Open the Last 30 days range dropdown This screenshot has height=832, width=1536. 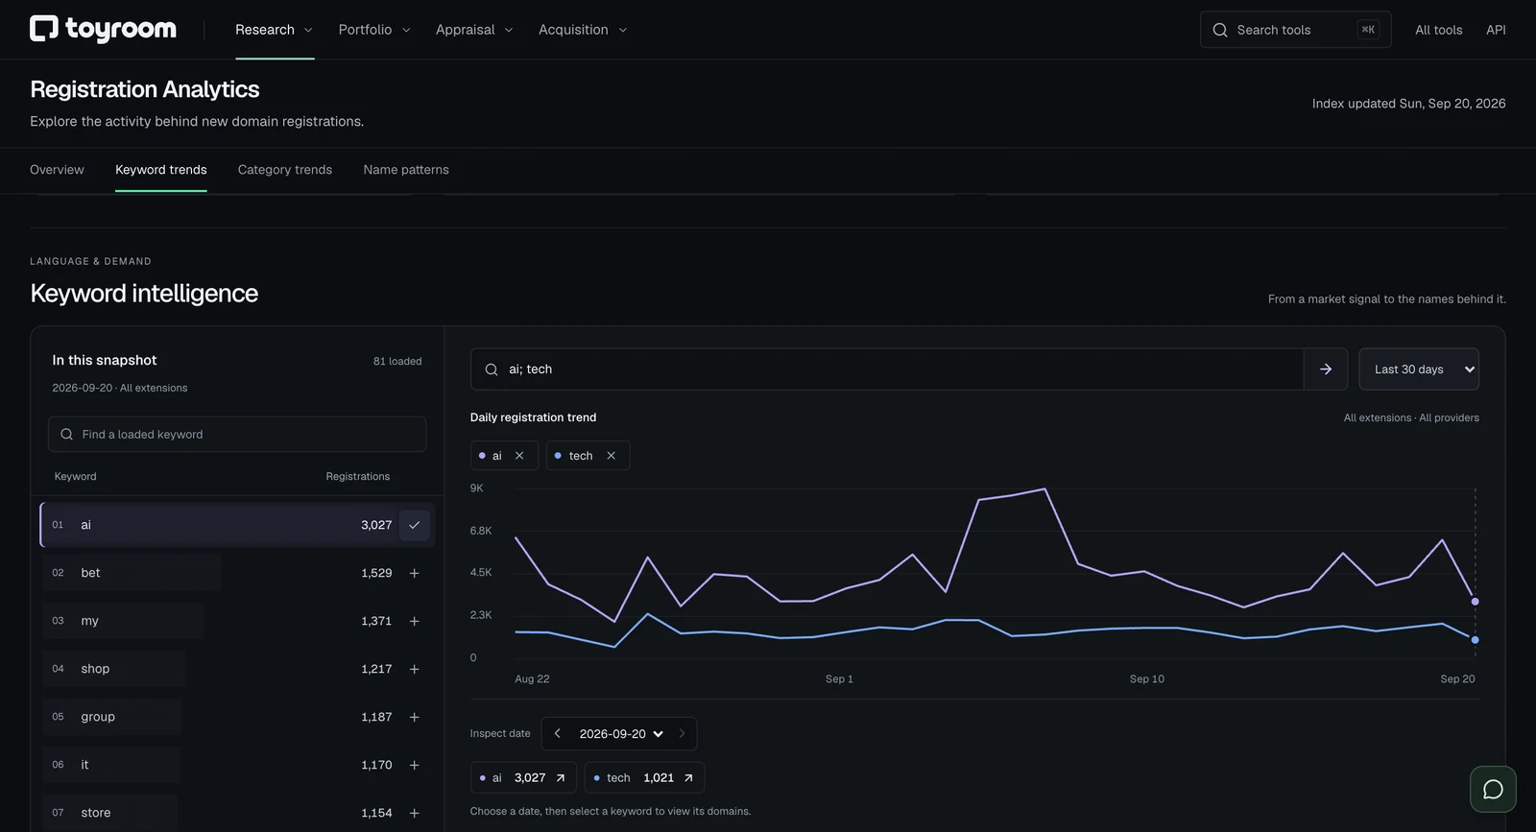tap(1419, 369)
